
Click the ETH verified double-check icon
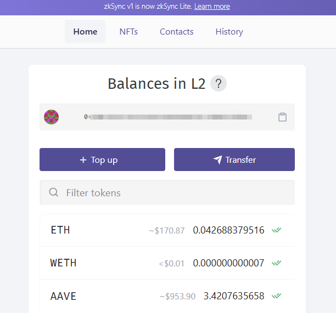point(277,230)
